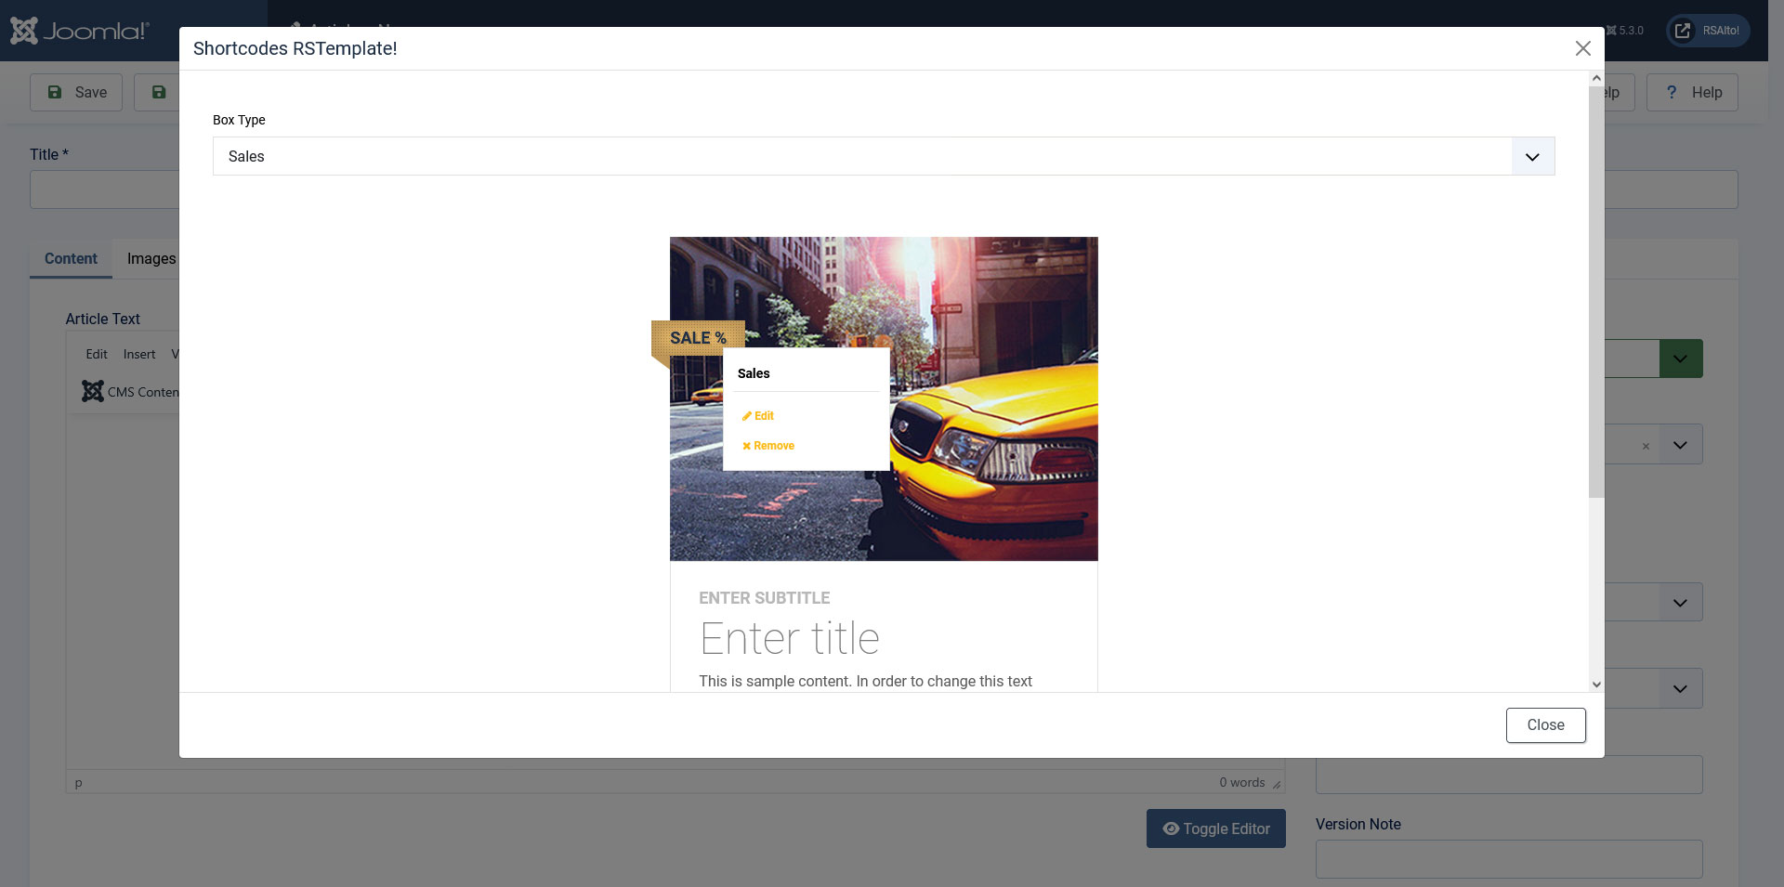Click the Enter title heading

pyautogui.click(x=789, y=639)
